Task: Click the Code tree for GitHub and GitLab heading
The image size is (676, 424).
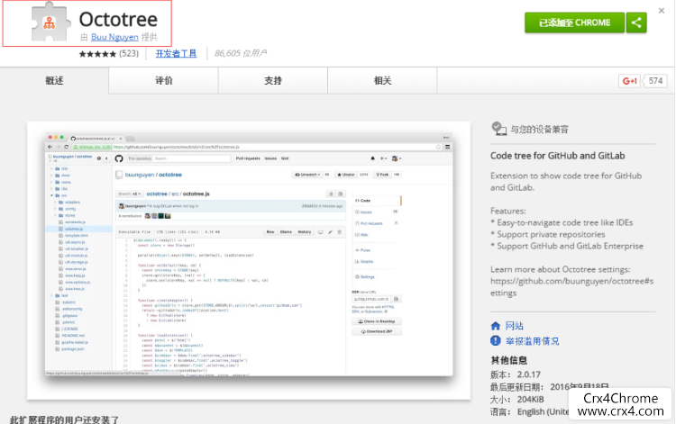Action: [x=557, y=156]
